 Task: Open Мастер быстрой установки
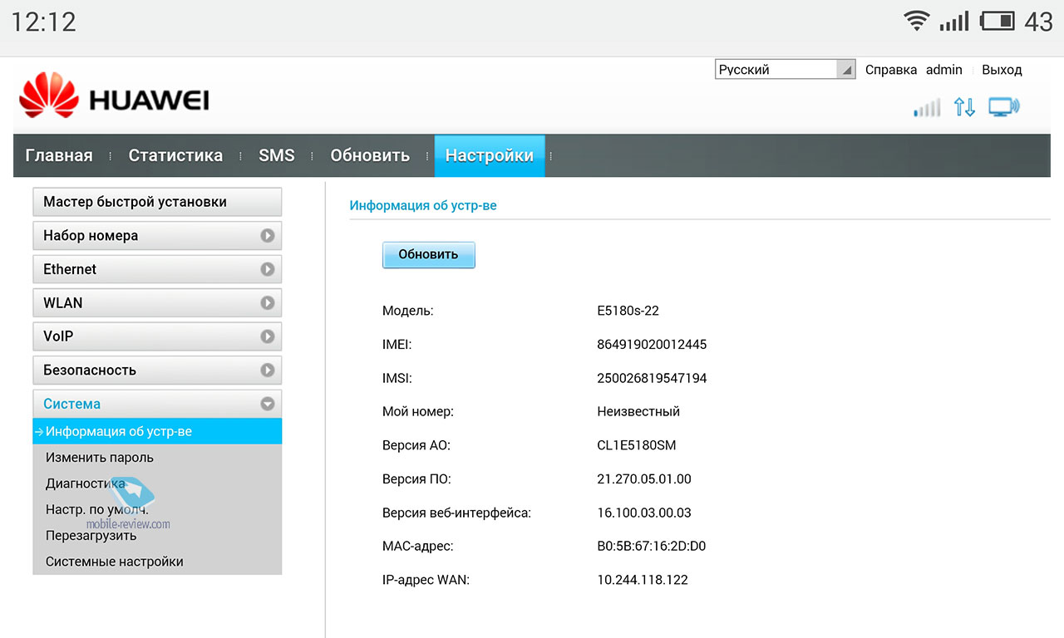[x=157, y=202]
